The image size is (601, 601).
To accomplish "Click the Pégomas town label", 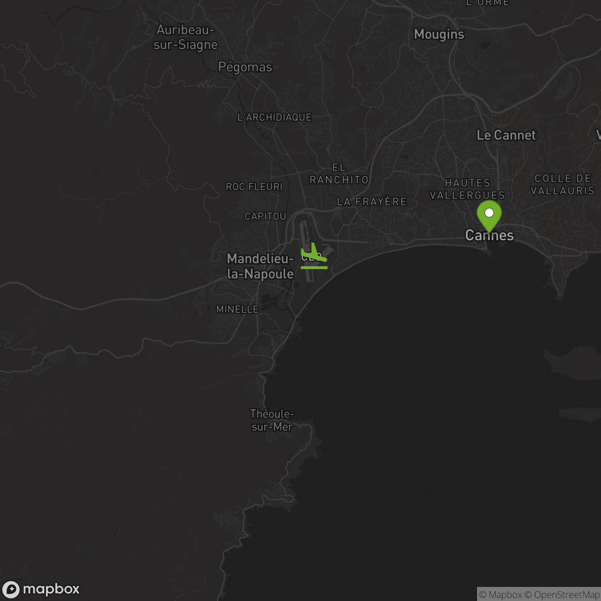I will (245, 67).
